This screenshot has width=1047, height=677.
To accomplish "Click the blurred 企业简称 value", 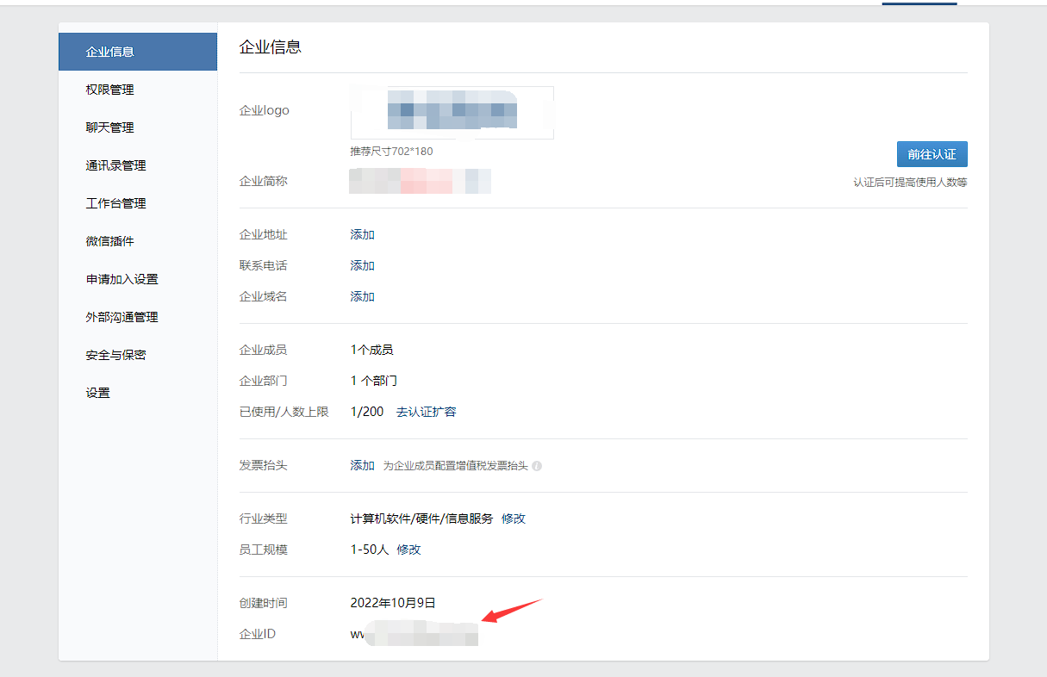I will coord(421,182).
